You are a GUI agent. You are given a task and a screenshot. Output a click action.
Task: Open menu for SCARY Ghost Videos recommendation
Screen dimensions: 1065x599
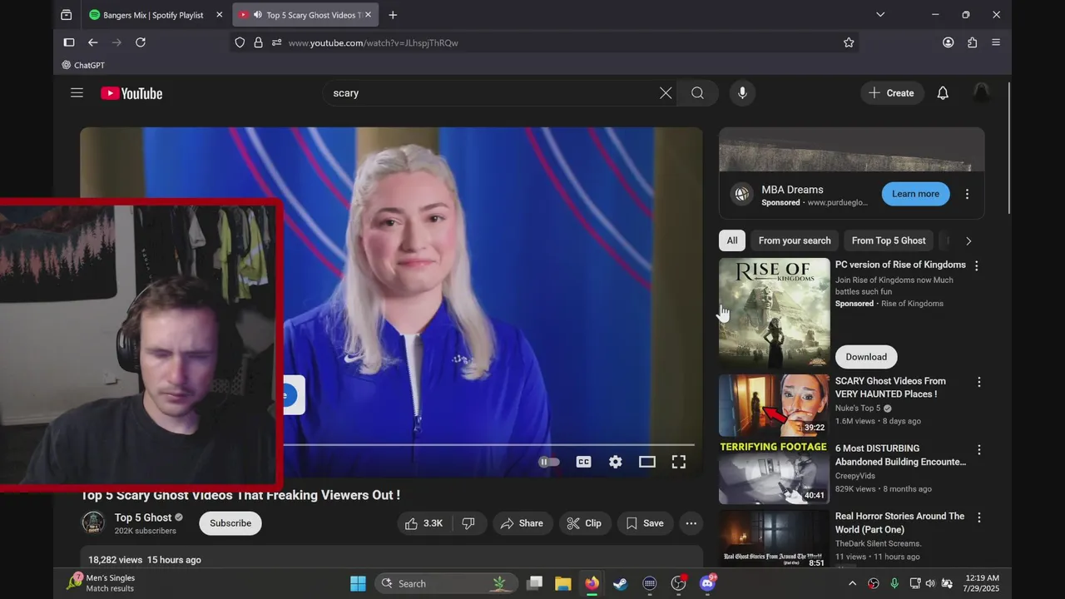pyautogui.click(x=978, y=382)
